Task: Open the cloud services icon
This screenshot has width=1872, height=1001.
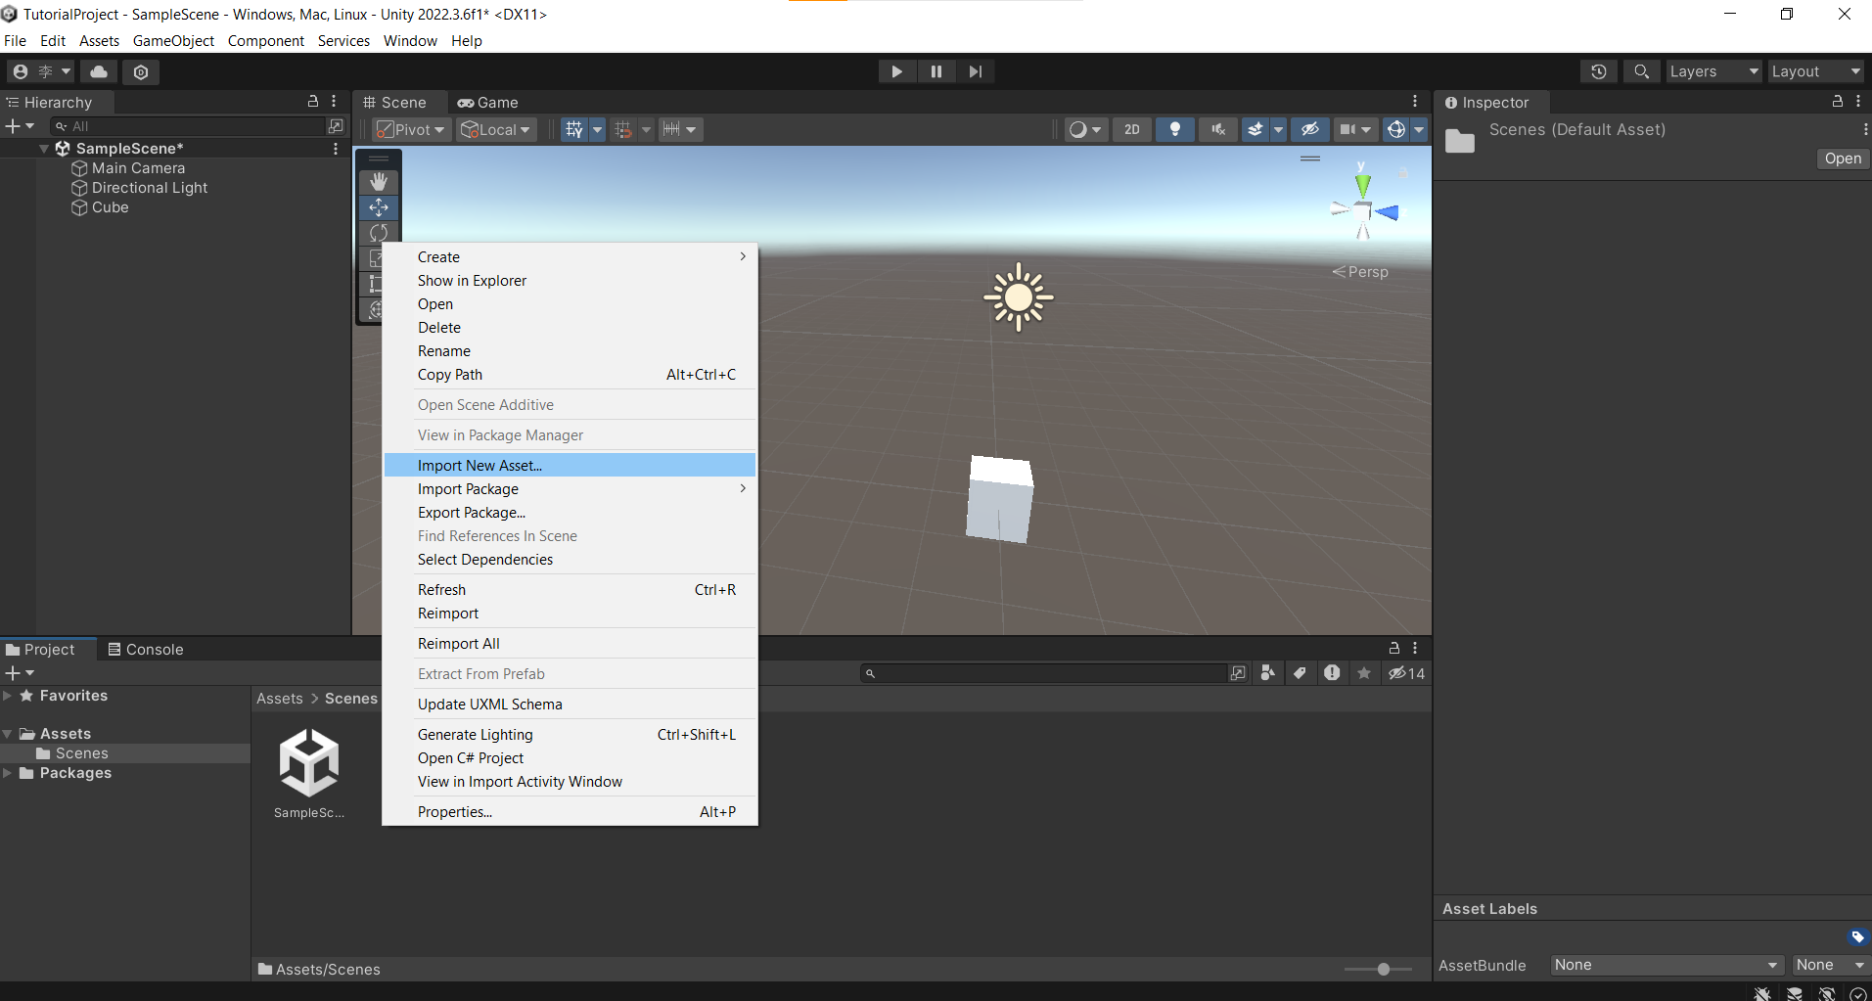Action: coord(99,71)
